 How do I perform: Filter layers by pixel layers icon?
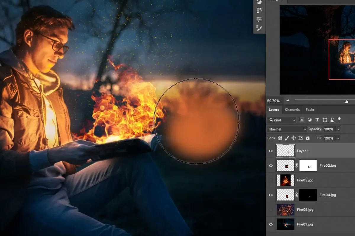[302, 120]
